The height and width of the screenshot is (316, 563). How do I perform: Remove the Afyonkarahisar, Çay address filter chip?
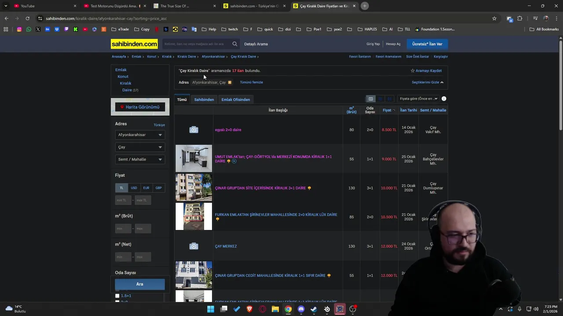(x=230, y=83)
